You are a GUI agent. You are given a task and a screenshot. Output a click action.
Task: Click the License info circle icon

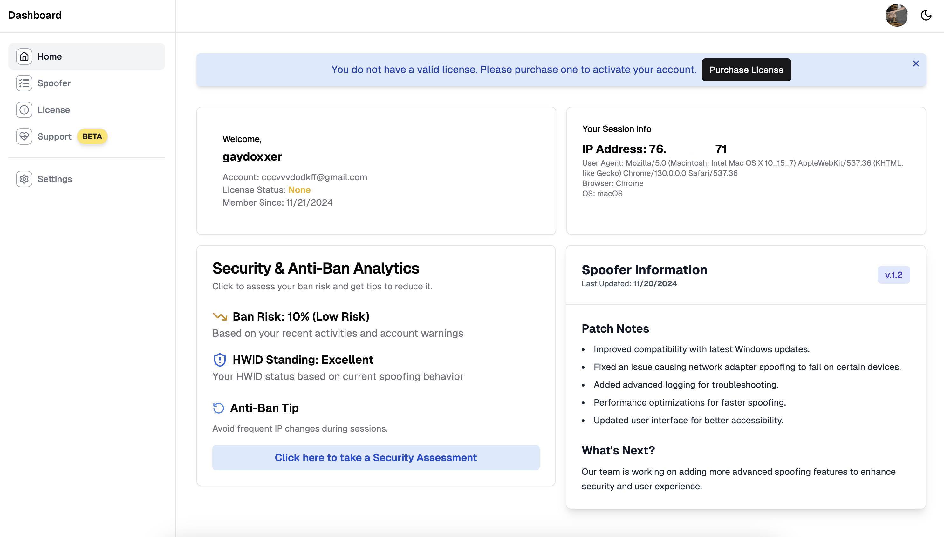(24, 110)
